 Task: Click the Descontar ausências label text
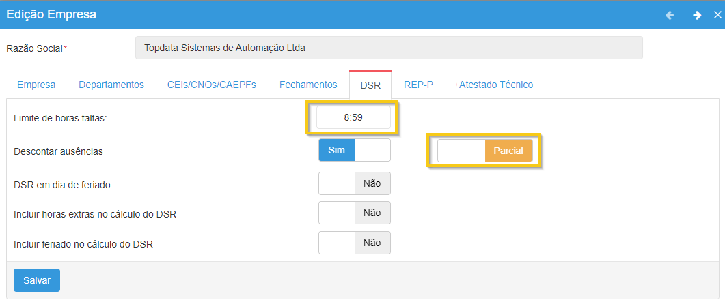click(x=58, y=151)
